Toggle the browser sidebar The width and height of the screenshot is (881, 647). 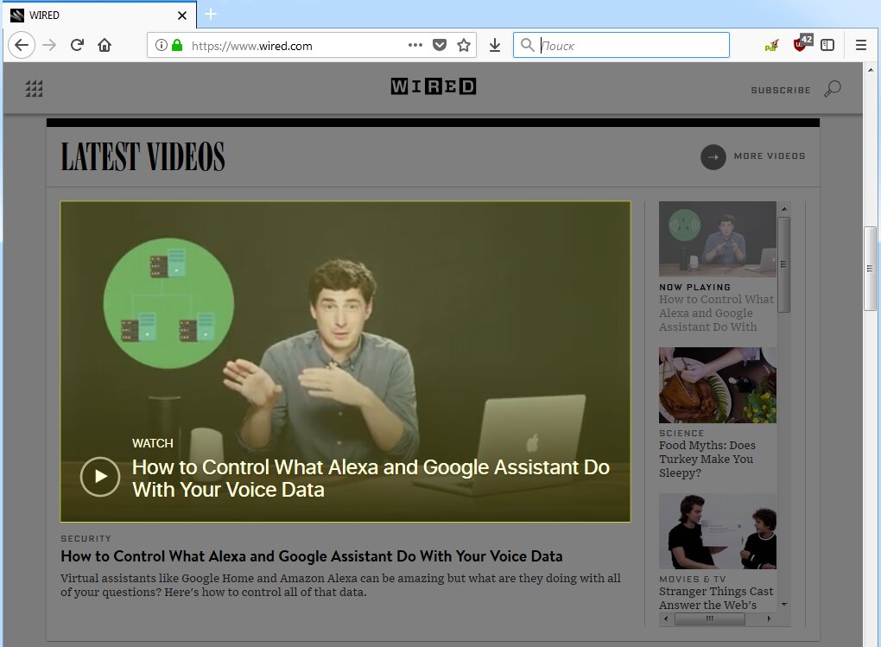pyautogui.click(x=827, y=45)
